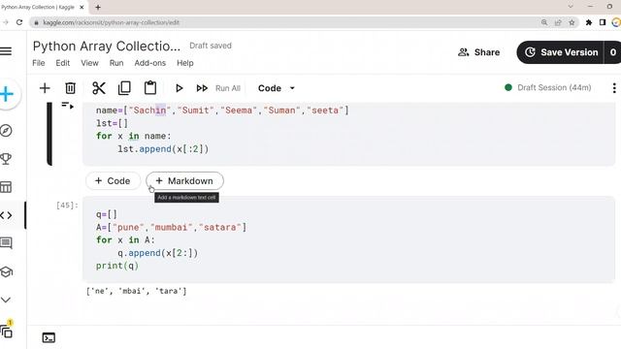Image resolution: width=621 pixels, height=349 pixels.
Task: Expand the More chevron in sidebar
Action: (x=6, y=300)
